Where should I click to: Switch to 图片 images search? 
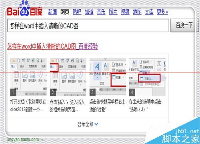113,12
